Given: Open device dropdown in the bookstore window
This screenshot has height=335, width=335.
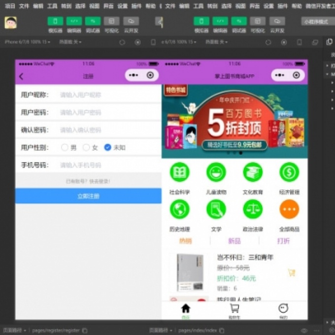Looking at the screenshot, I should [179, 42].
